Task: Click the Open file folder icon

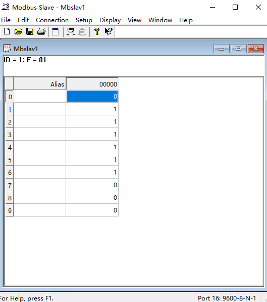Action: pyautogui.click(x=18, y=31)
